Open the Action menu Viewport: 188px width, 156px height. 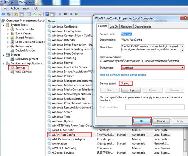coord(15,8)
